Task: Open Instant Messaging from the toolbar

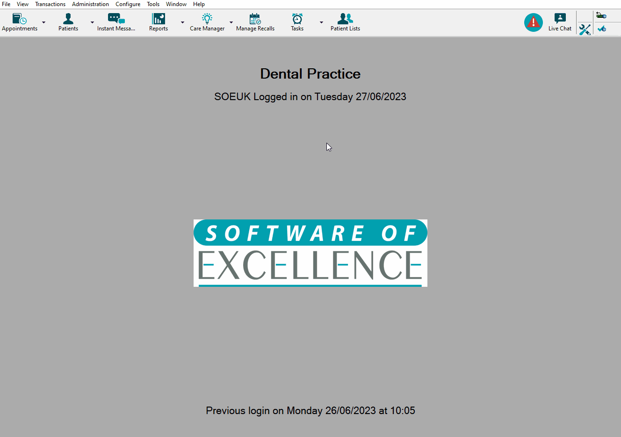Action: [116, 22]
